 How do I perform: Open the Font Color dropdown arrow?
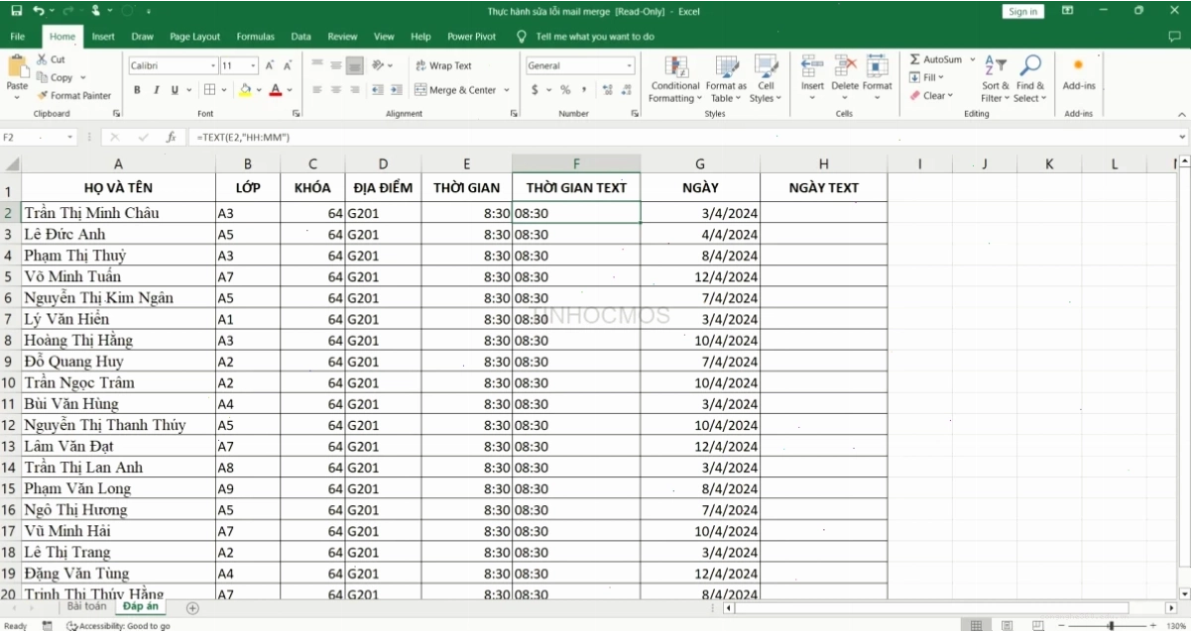point(290,90)
